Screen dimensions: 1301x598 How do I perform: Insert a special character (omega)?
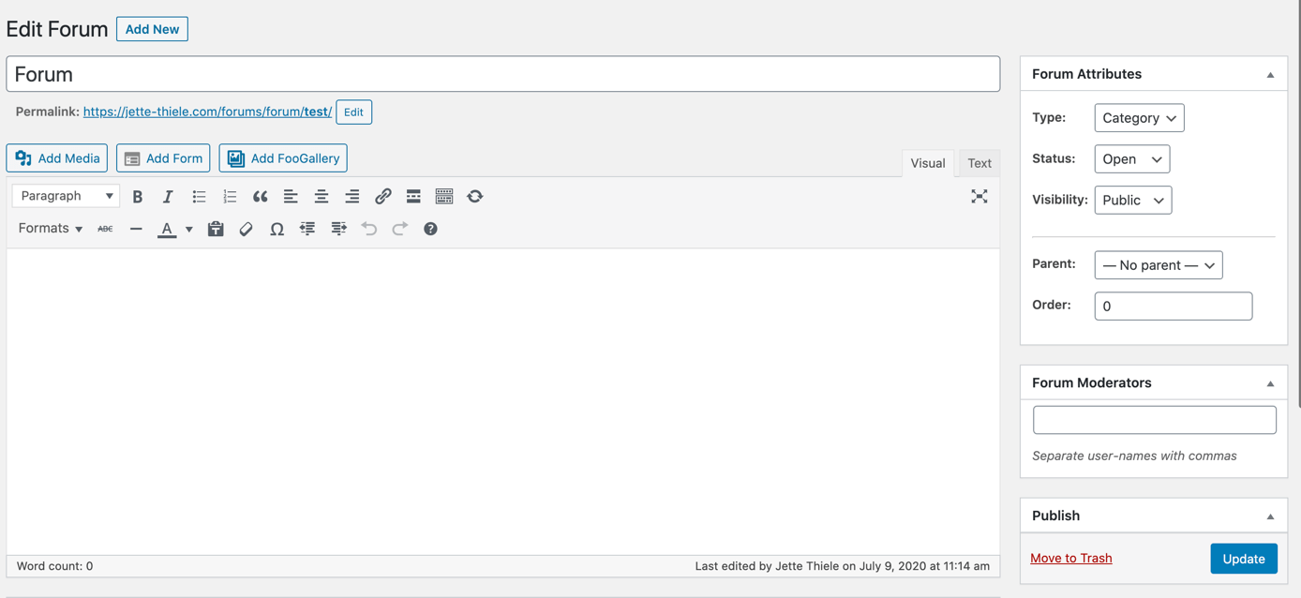click(277, 229)
